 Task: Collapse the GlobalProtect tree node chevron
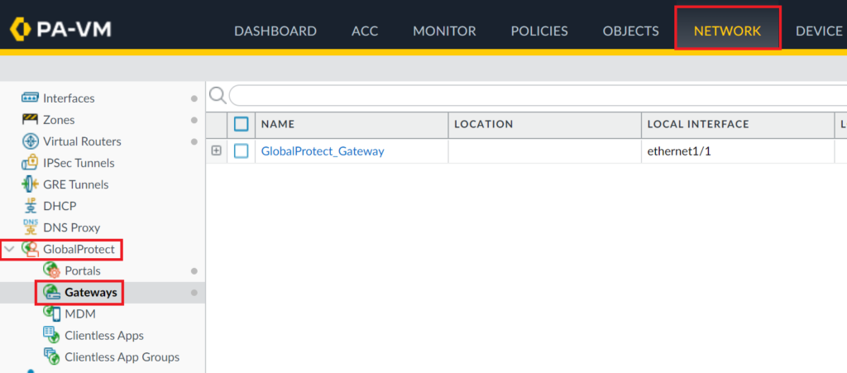point(9,249)
